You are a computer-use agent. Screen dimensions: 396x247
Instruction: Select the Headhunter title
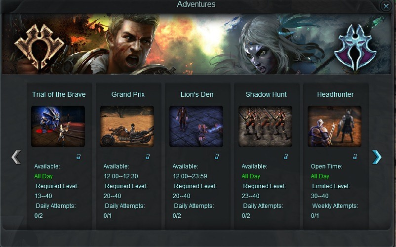[x=335, y=94]
